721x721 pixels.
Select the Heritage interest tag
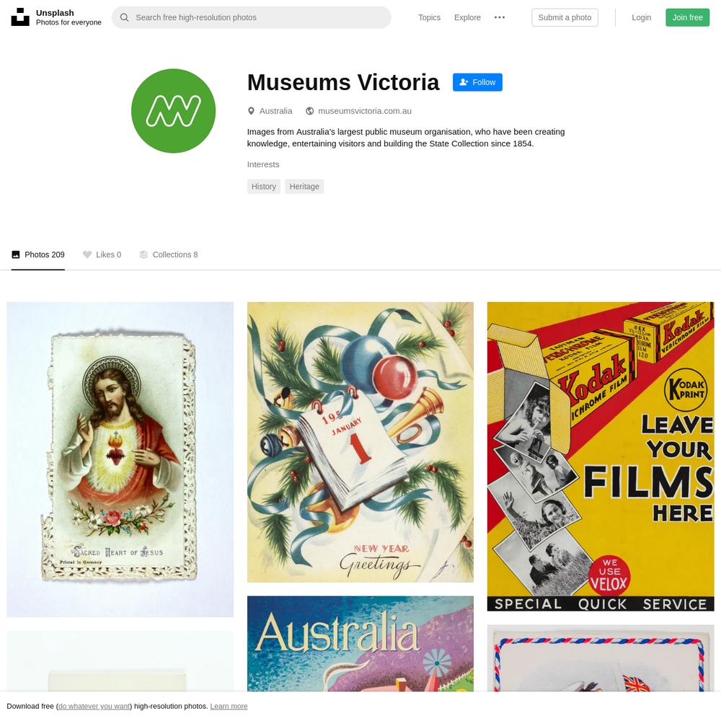coord(304,186)
